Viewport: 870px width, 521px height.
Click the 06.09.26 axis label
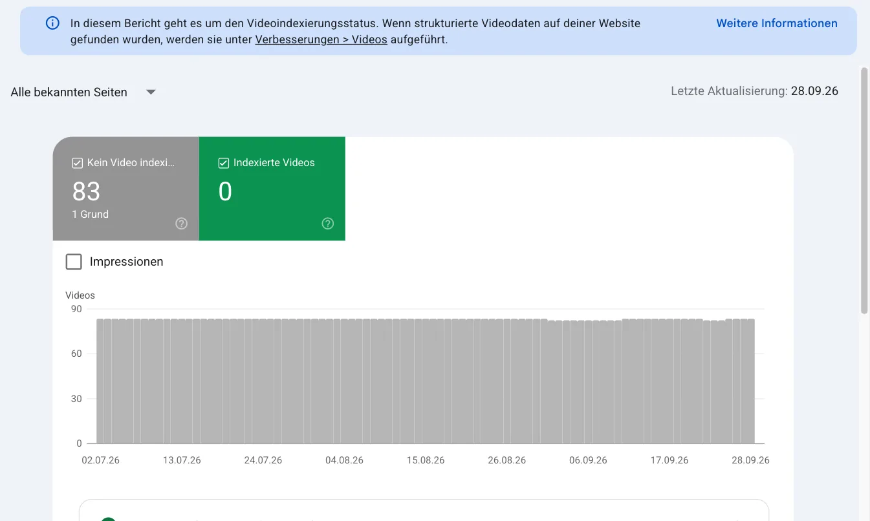coord(588,460)
